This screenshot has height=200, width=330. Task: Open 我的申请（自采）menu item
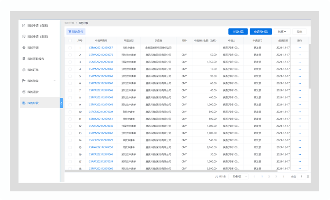(40, 26)
